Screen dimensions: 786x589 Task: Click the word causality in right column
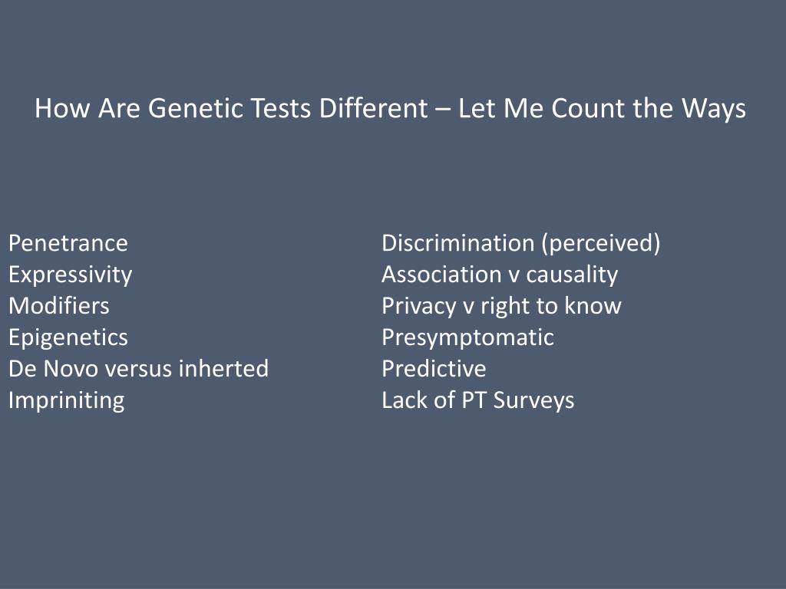(x=571, y=275)
